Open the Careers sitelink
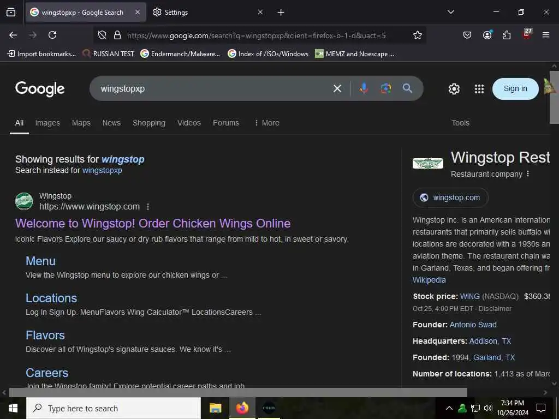 pos(47,373)
